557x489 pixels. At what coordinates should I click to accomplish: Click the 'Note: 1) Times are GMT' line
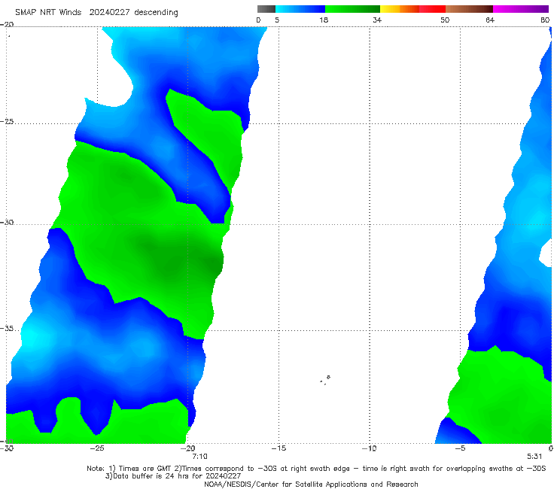[316, 469]
